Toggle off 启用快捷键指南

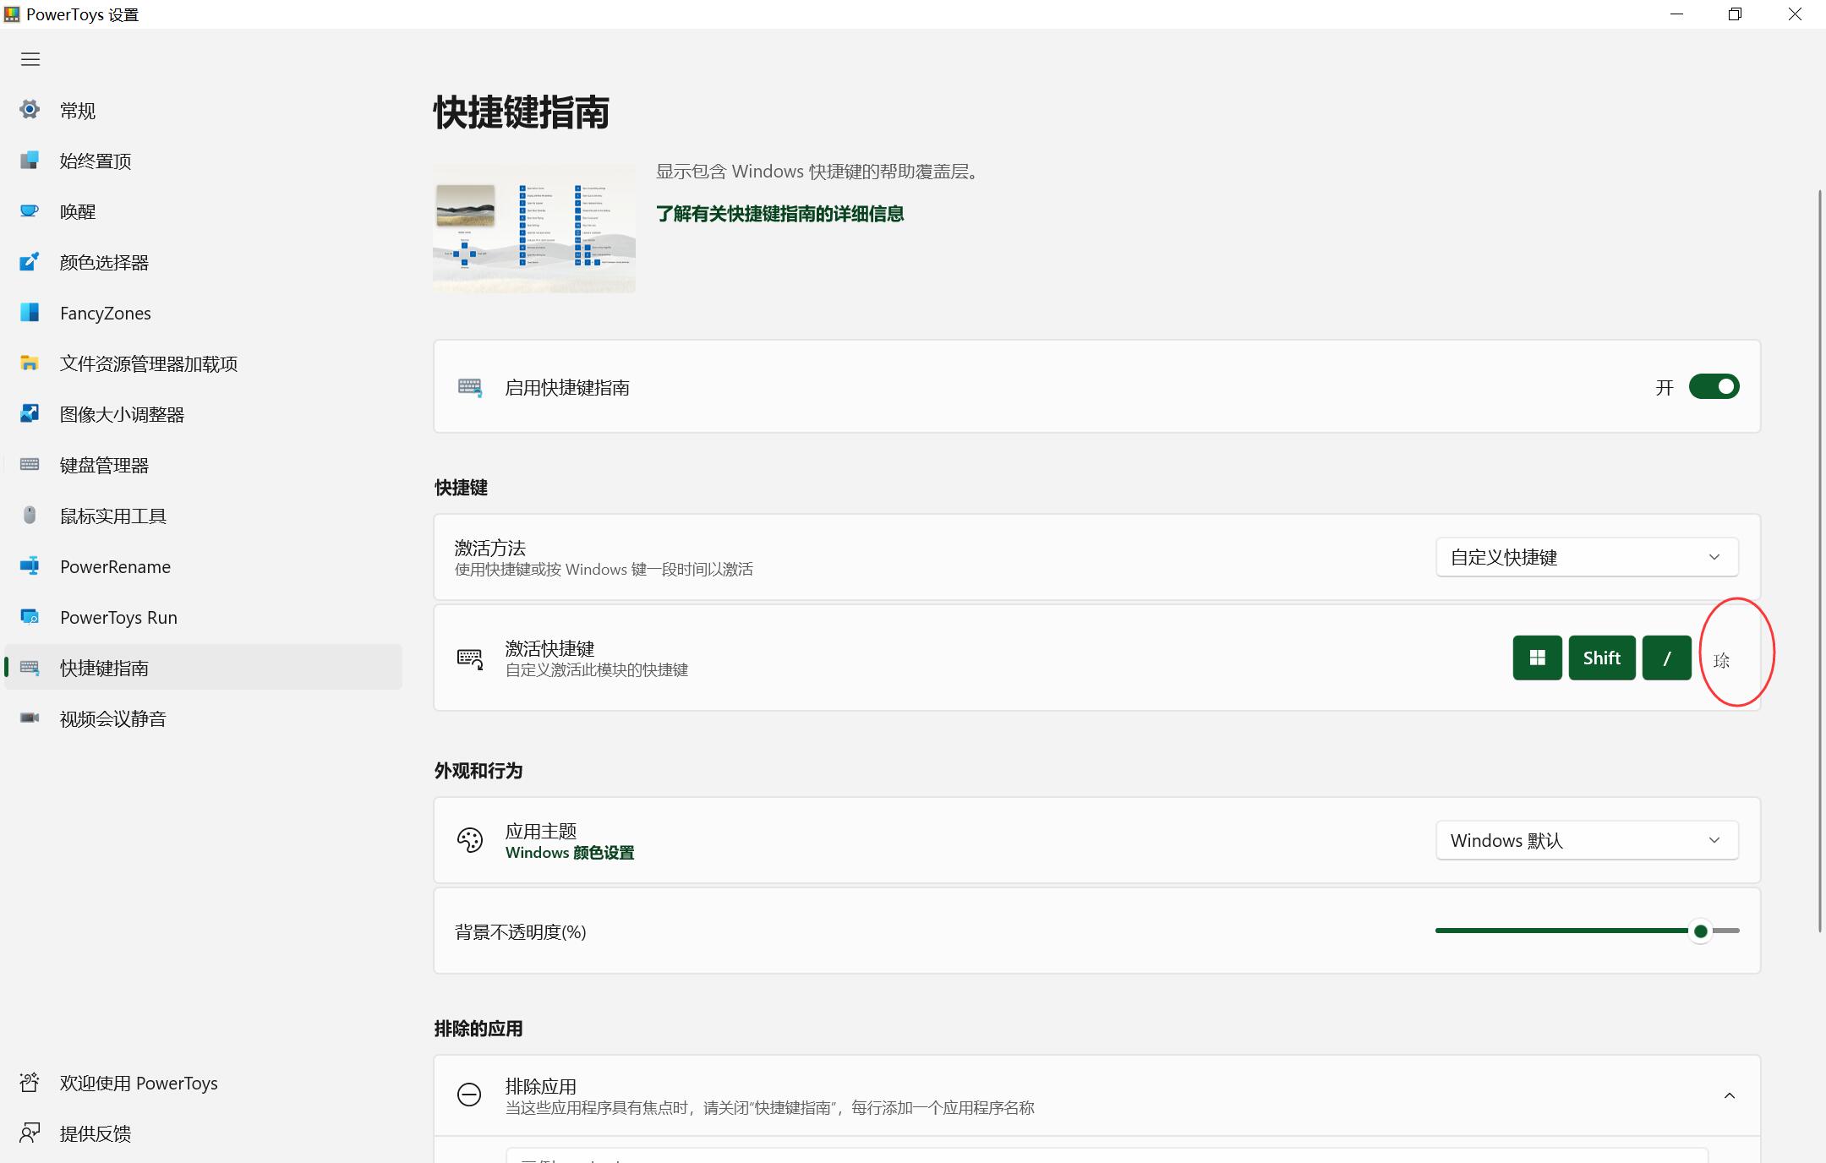click(1713, 386)
